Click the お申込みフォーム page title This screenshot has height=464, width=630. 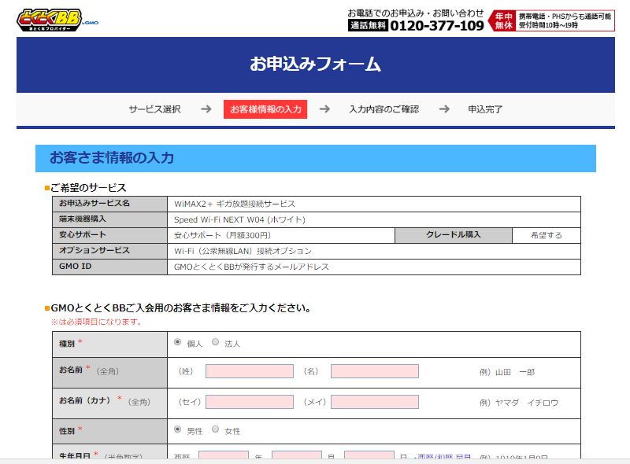(316, 64)
